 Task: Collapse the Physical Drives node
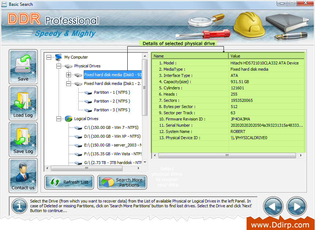[x=59, y=66]
